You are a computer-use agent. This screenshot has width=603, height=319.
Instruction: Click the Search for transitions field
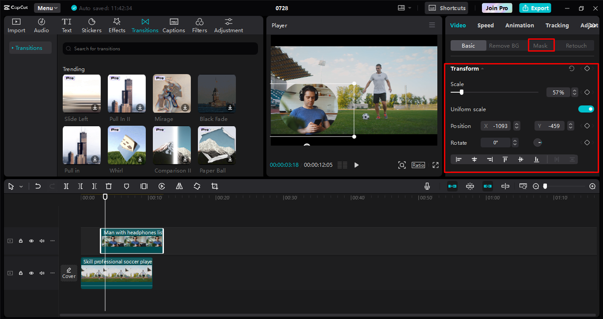pos(160,49)
